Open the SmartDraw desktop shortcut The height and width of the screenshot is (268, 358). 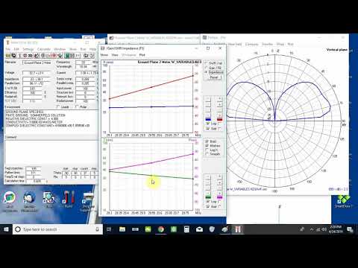tap(343, 201)
